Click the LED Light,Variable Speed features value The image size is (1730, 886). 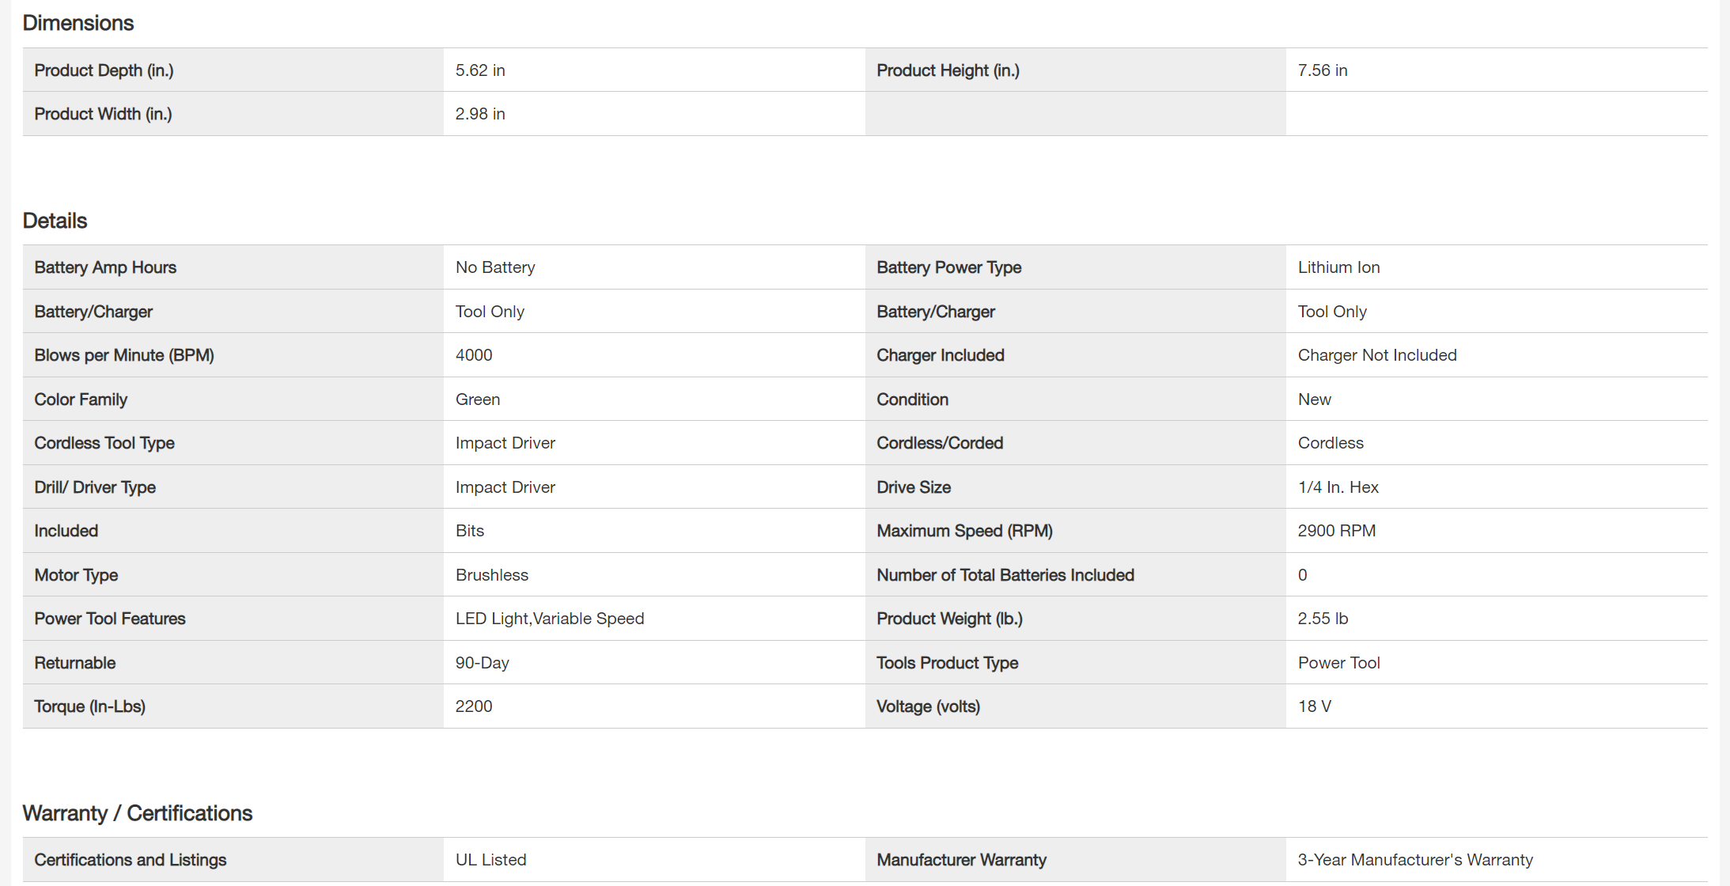coord(550,619)
